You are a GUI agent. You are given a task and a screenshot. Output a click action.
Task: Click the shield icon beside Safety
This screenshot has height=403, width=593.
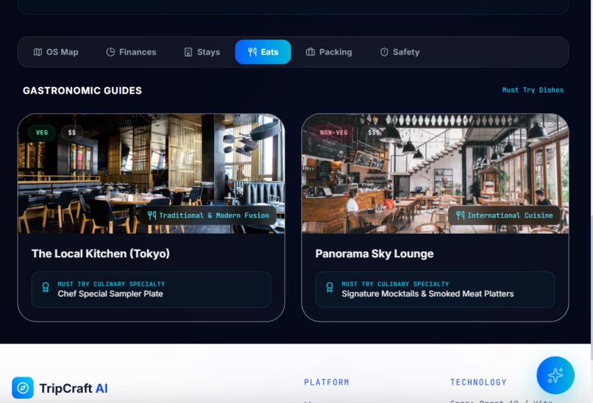[x=384, y=52]
